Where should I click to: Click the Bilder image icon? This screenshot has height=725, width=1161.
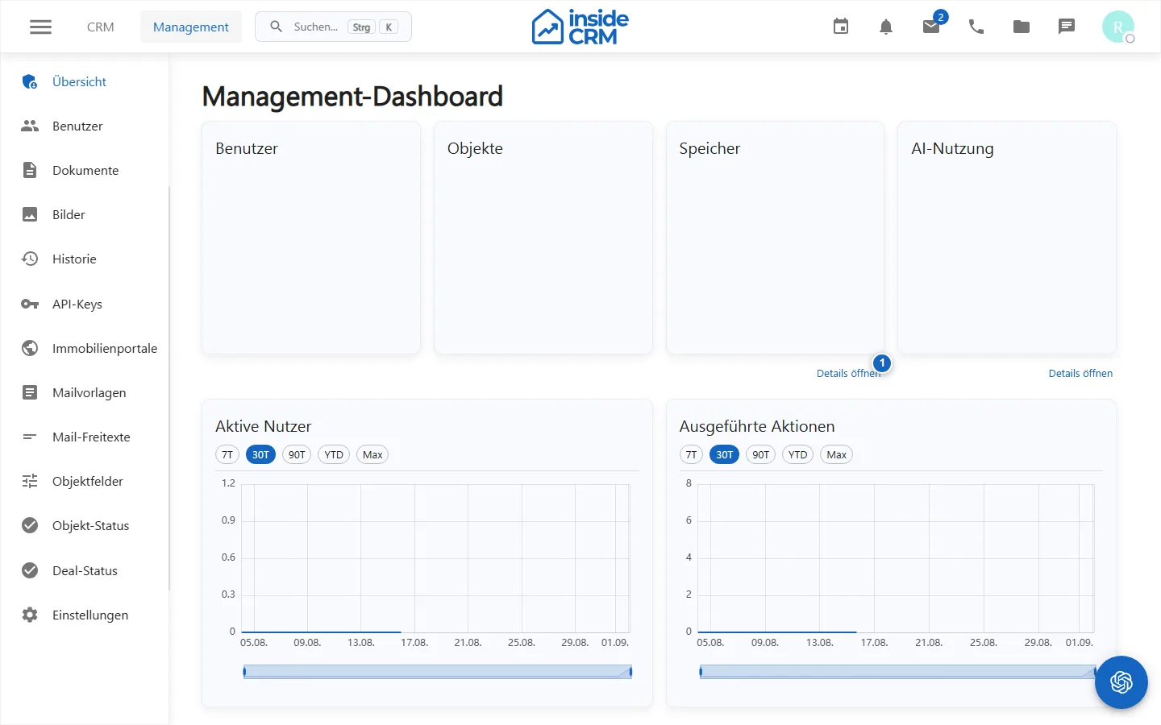pos(30,214)
